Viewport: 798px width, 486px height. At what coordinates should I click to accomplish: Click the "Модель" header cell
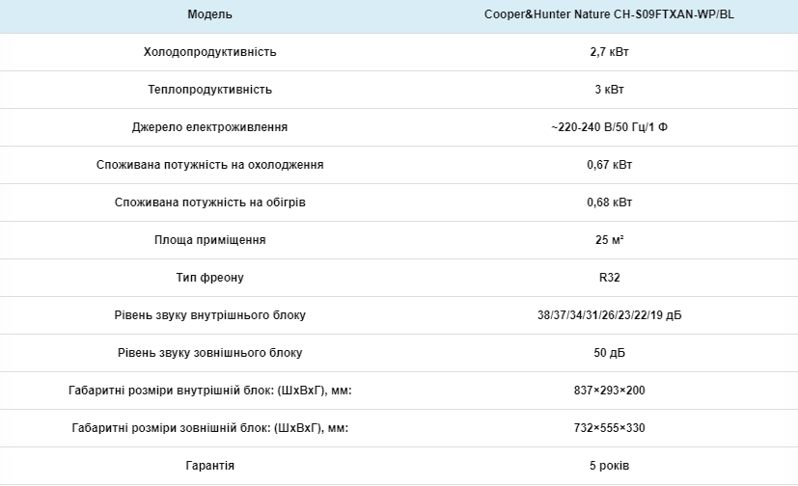(x=210, y=14)
